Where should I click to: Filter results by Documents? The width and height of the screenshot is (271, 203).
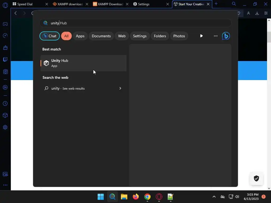101,36
